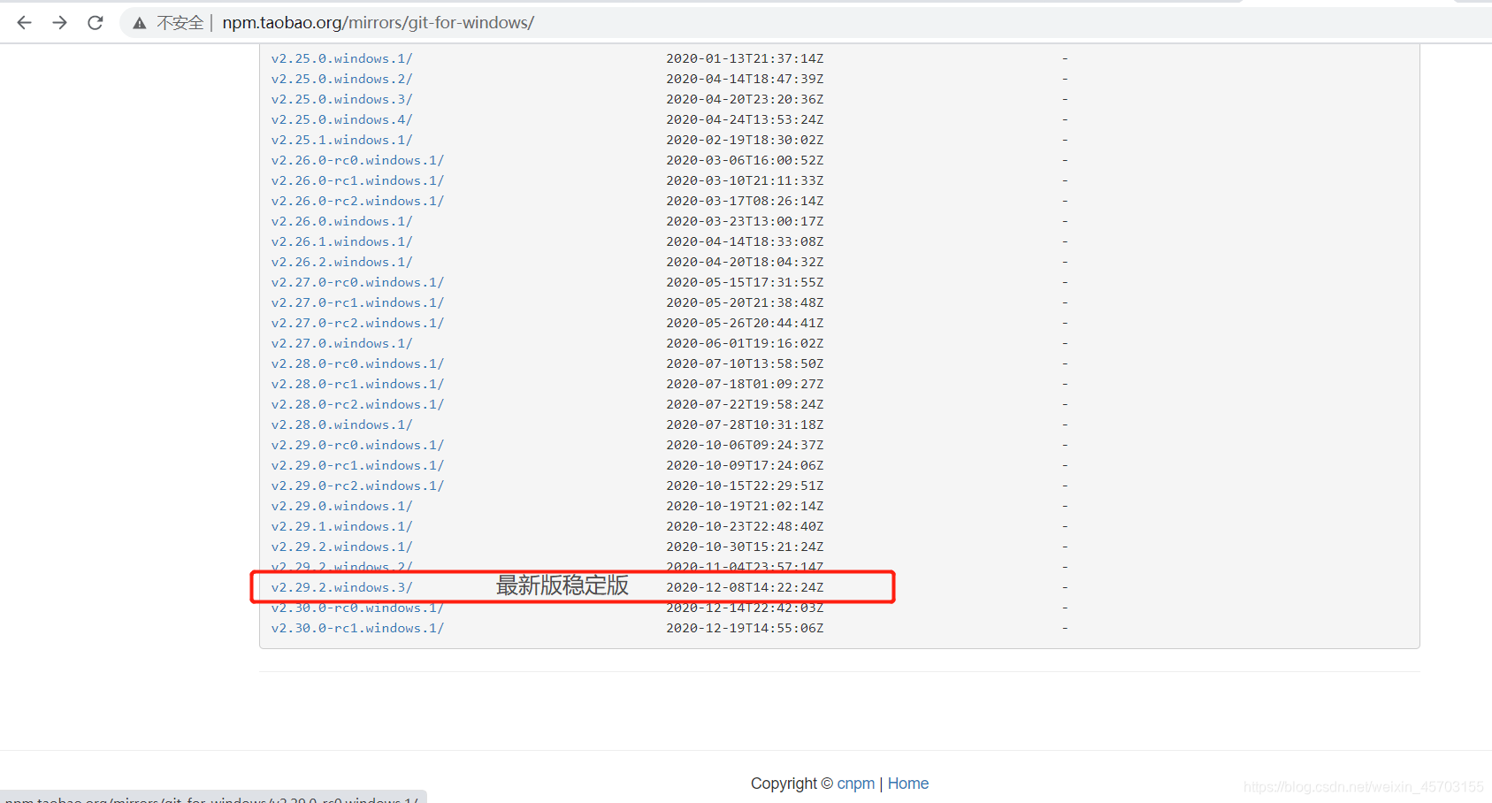1492x803 pixels.
Task: Open v2.27.0-rc2.windows.1/ folder
Action: click(357, 323)
